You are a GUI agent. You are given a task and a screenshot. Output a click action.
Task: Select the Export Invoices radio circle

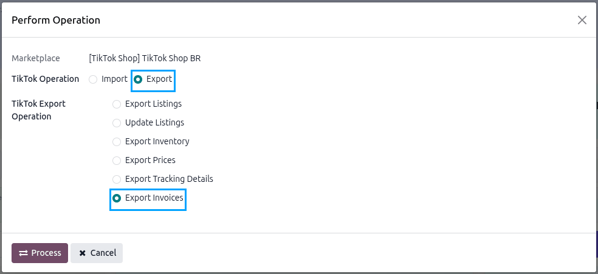[x=117, y=198]
